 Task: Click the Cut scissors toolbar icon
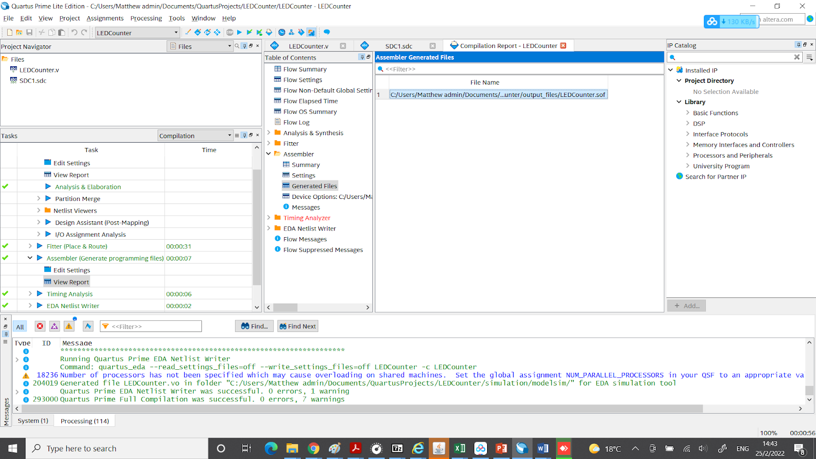pos(42,32)
